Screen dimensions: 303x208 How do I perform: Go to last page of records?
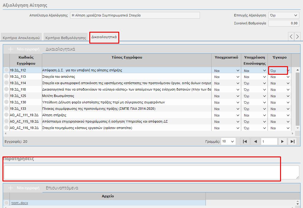(292, 142)
